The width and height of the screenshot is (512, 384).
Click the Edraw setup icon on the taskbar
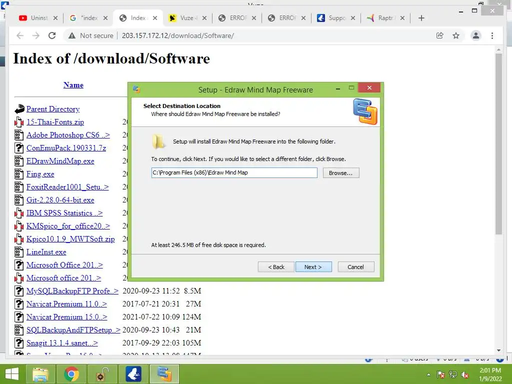(x=164, y=374)
